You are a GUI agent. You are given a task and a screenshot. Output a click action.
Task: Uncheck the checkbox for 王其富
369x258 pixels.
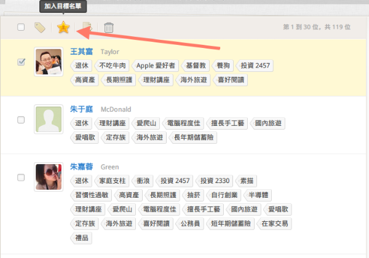tap(22, 62)
